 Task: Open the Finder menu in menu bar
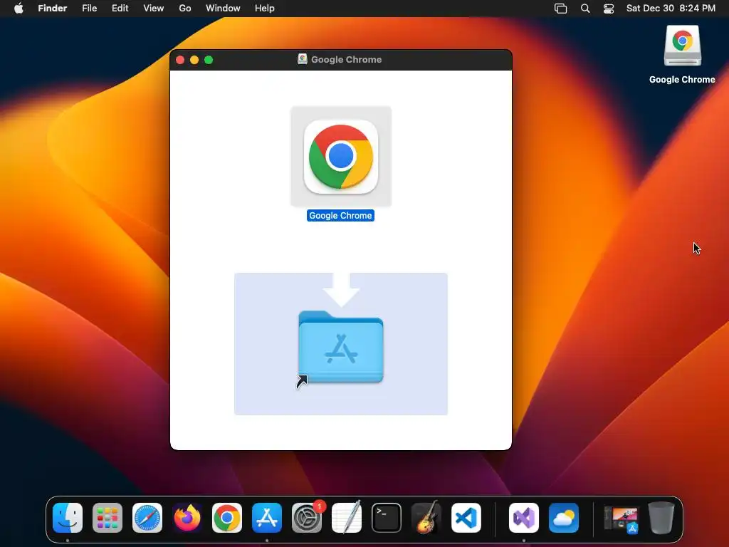[53, 9]
